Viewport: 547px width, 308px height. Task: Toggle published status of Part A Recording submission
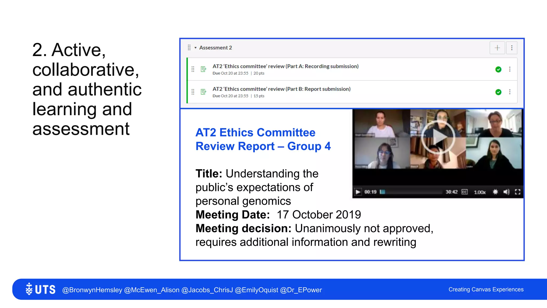(498, 70)
